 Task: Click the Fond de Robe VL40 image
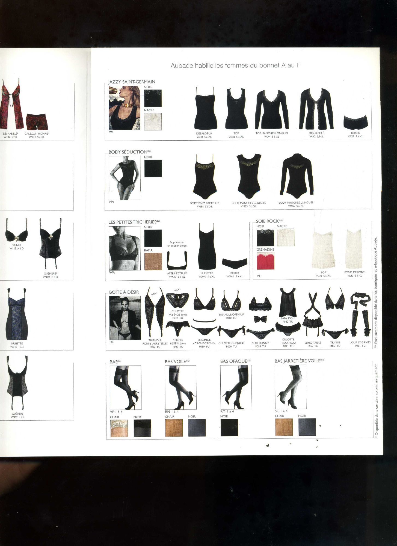(x=355, y=248)
